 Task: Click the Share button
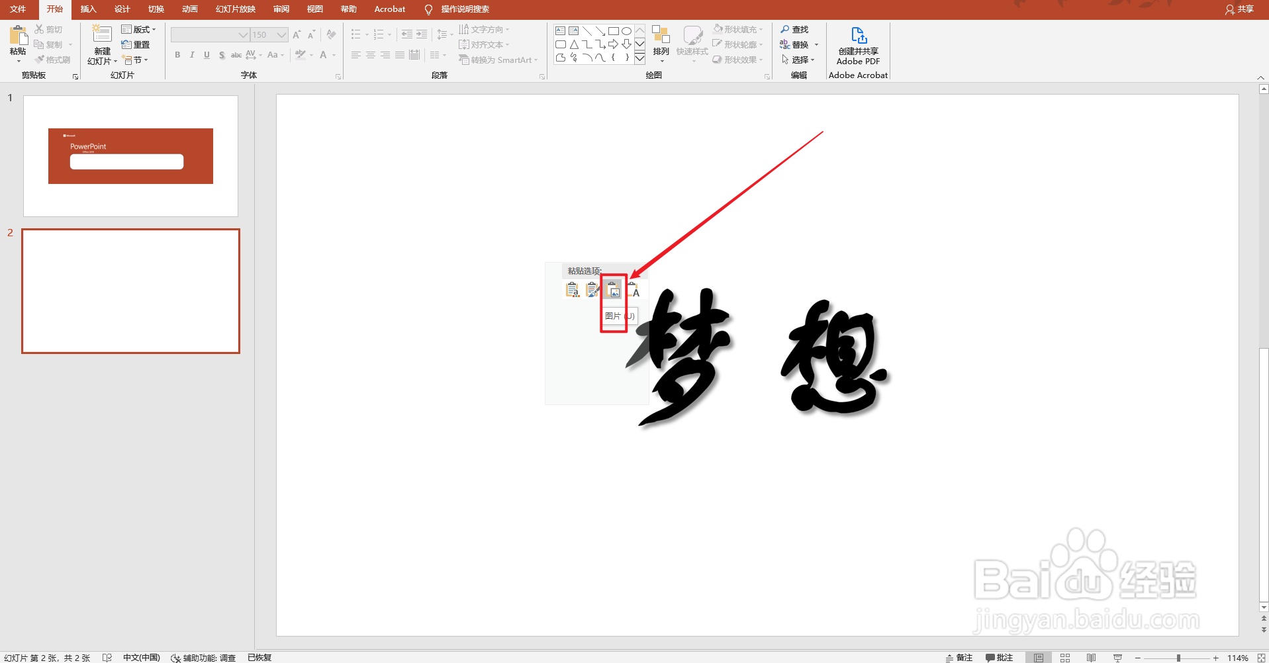point(1239,9)
